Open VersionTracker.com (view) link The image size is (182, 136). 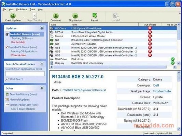tap(24, 105)
